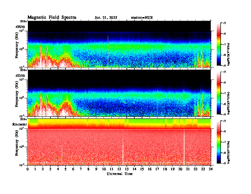Image resolution: width=251 pixels, height=194 pixels.
Task: Click the hour "13" tick label on the time axis
Action: coord(127,169)
